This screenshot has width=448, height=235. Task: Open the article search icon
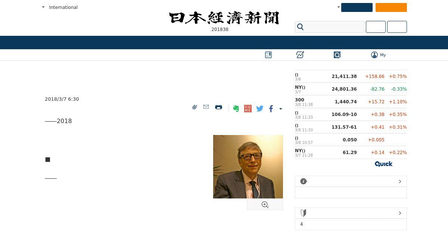(x=337, y=55)
